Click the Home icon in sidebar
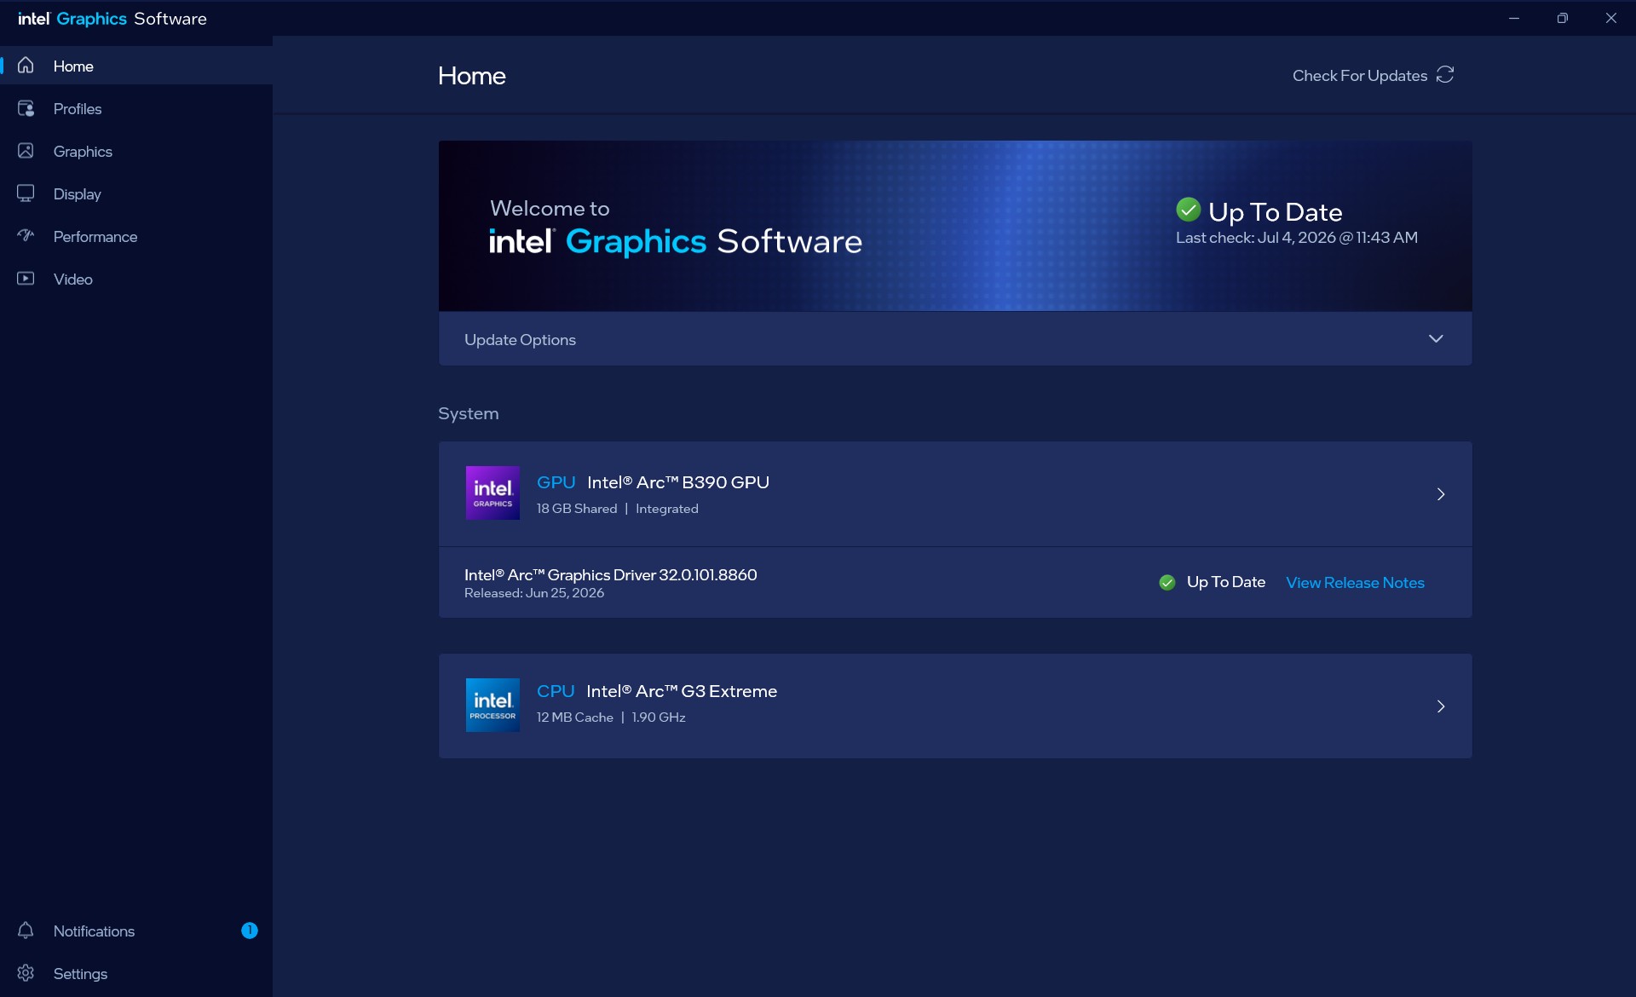1636x997 pixels. click(x=26, y=66)
